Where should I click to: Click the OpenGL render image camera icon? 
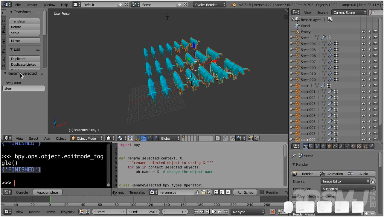click(250, 138)
